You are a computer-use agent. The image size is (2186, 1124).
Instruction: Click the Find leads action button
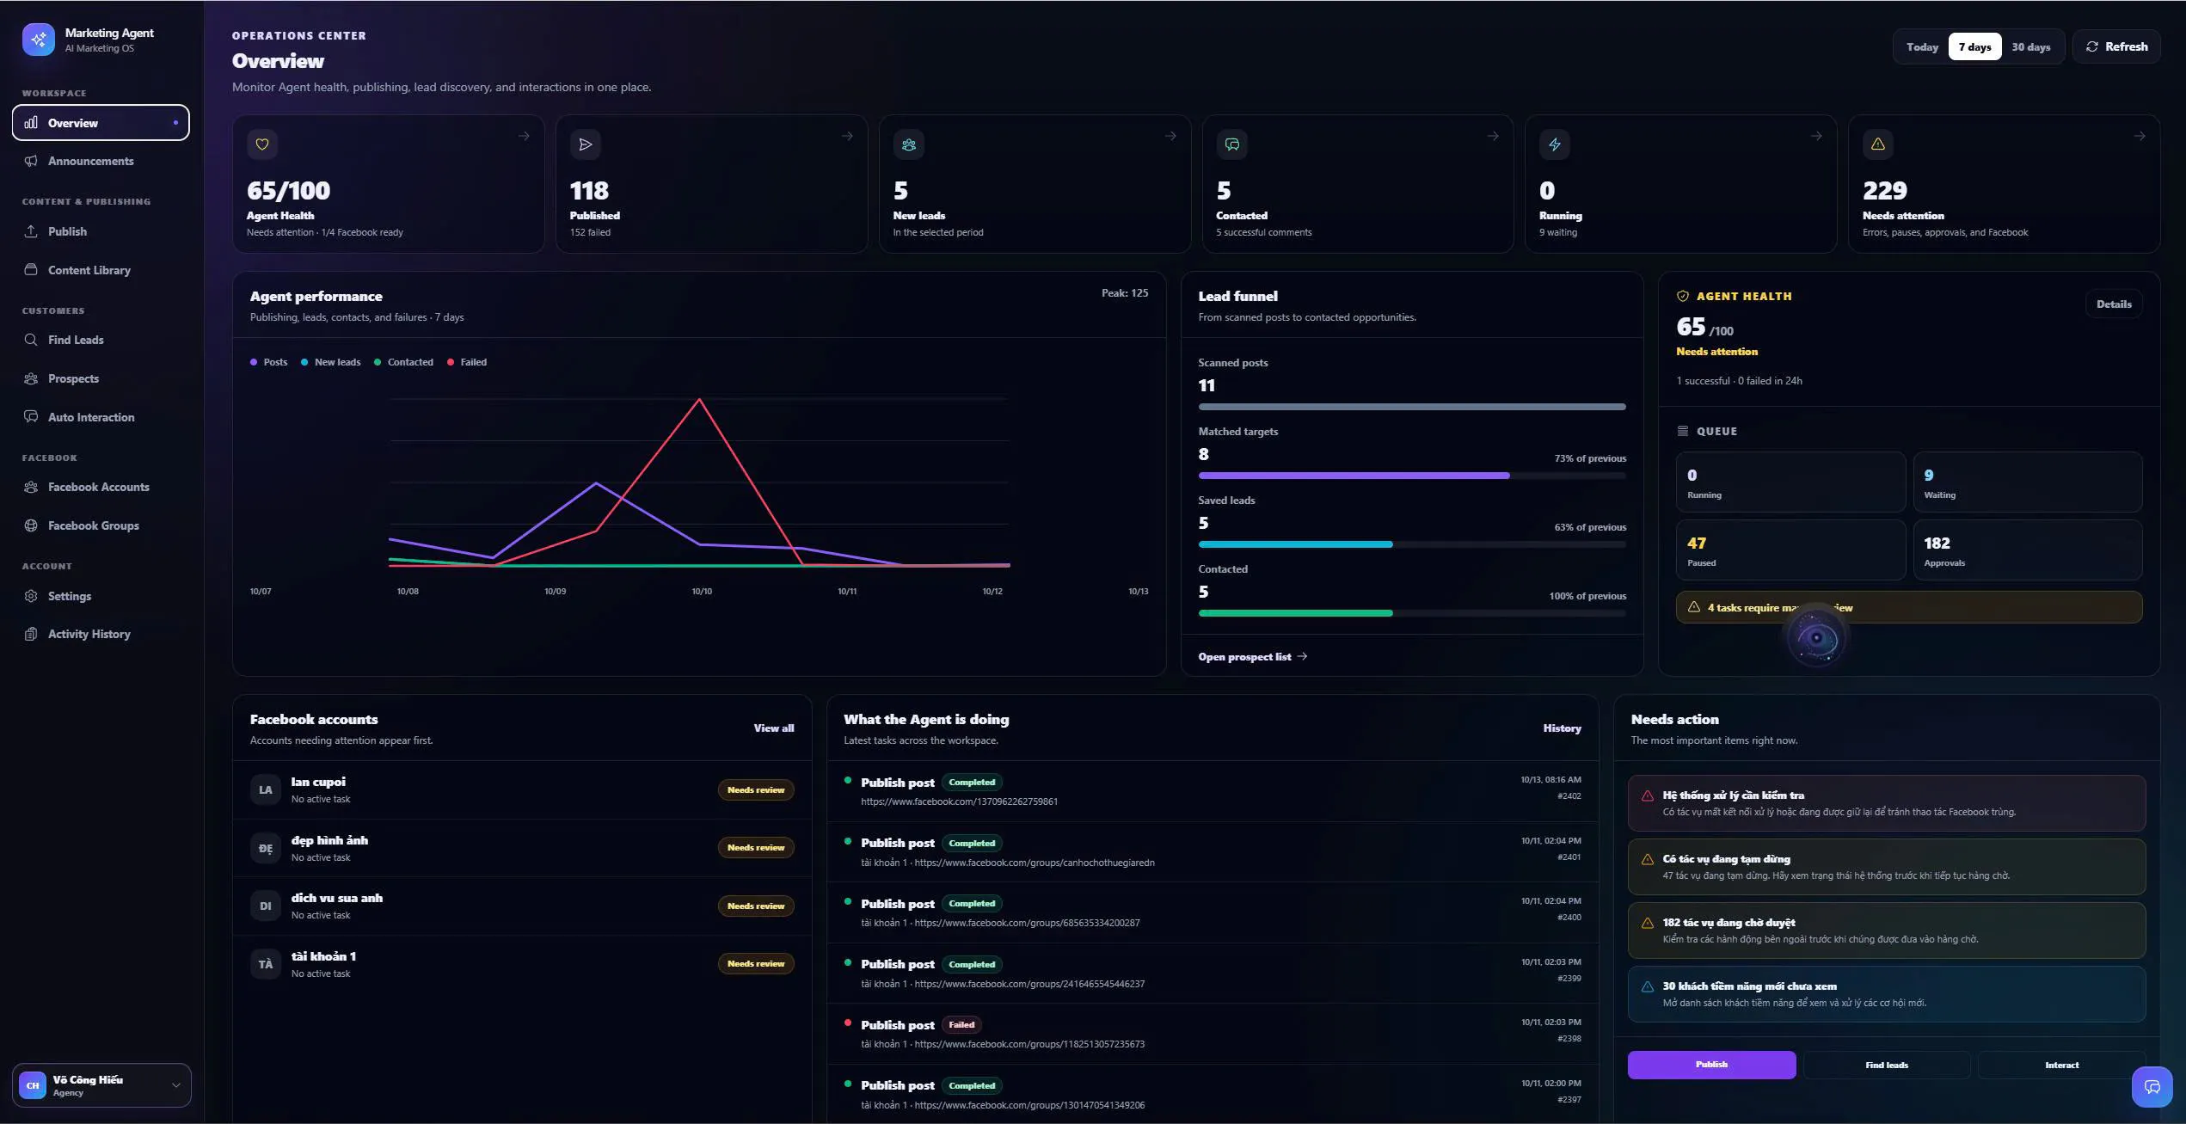(1887, 1065)
